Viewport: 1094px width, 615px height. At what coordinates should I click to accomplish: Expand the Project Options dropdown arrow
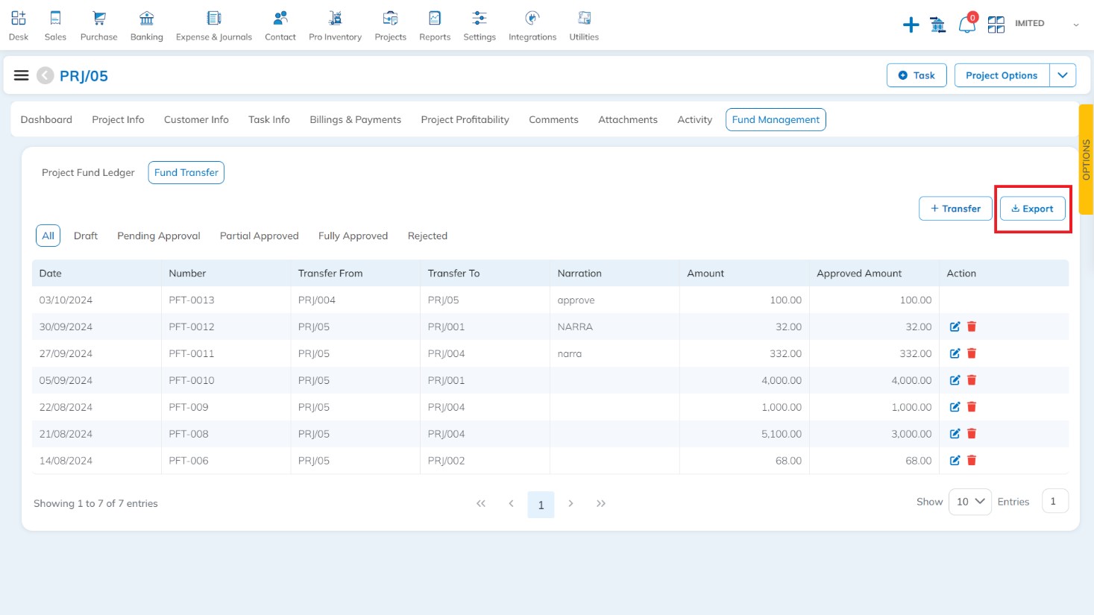pos(1063,75)
